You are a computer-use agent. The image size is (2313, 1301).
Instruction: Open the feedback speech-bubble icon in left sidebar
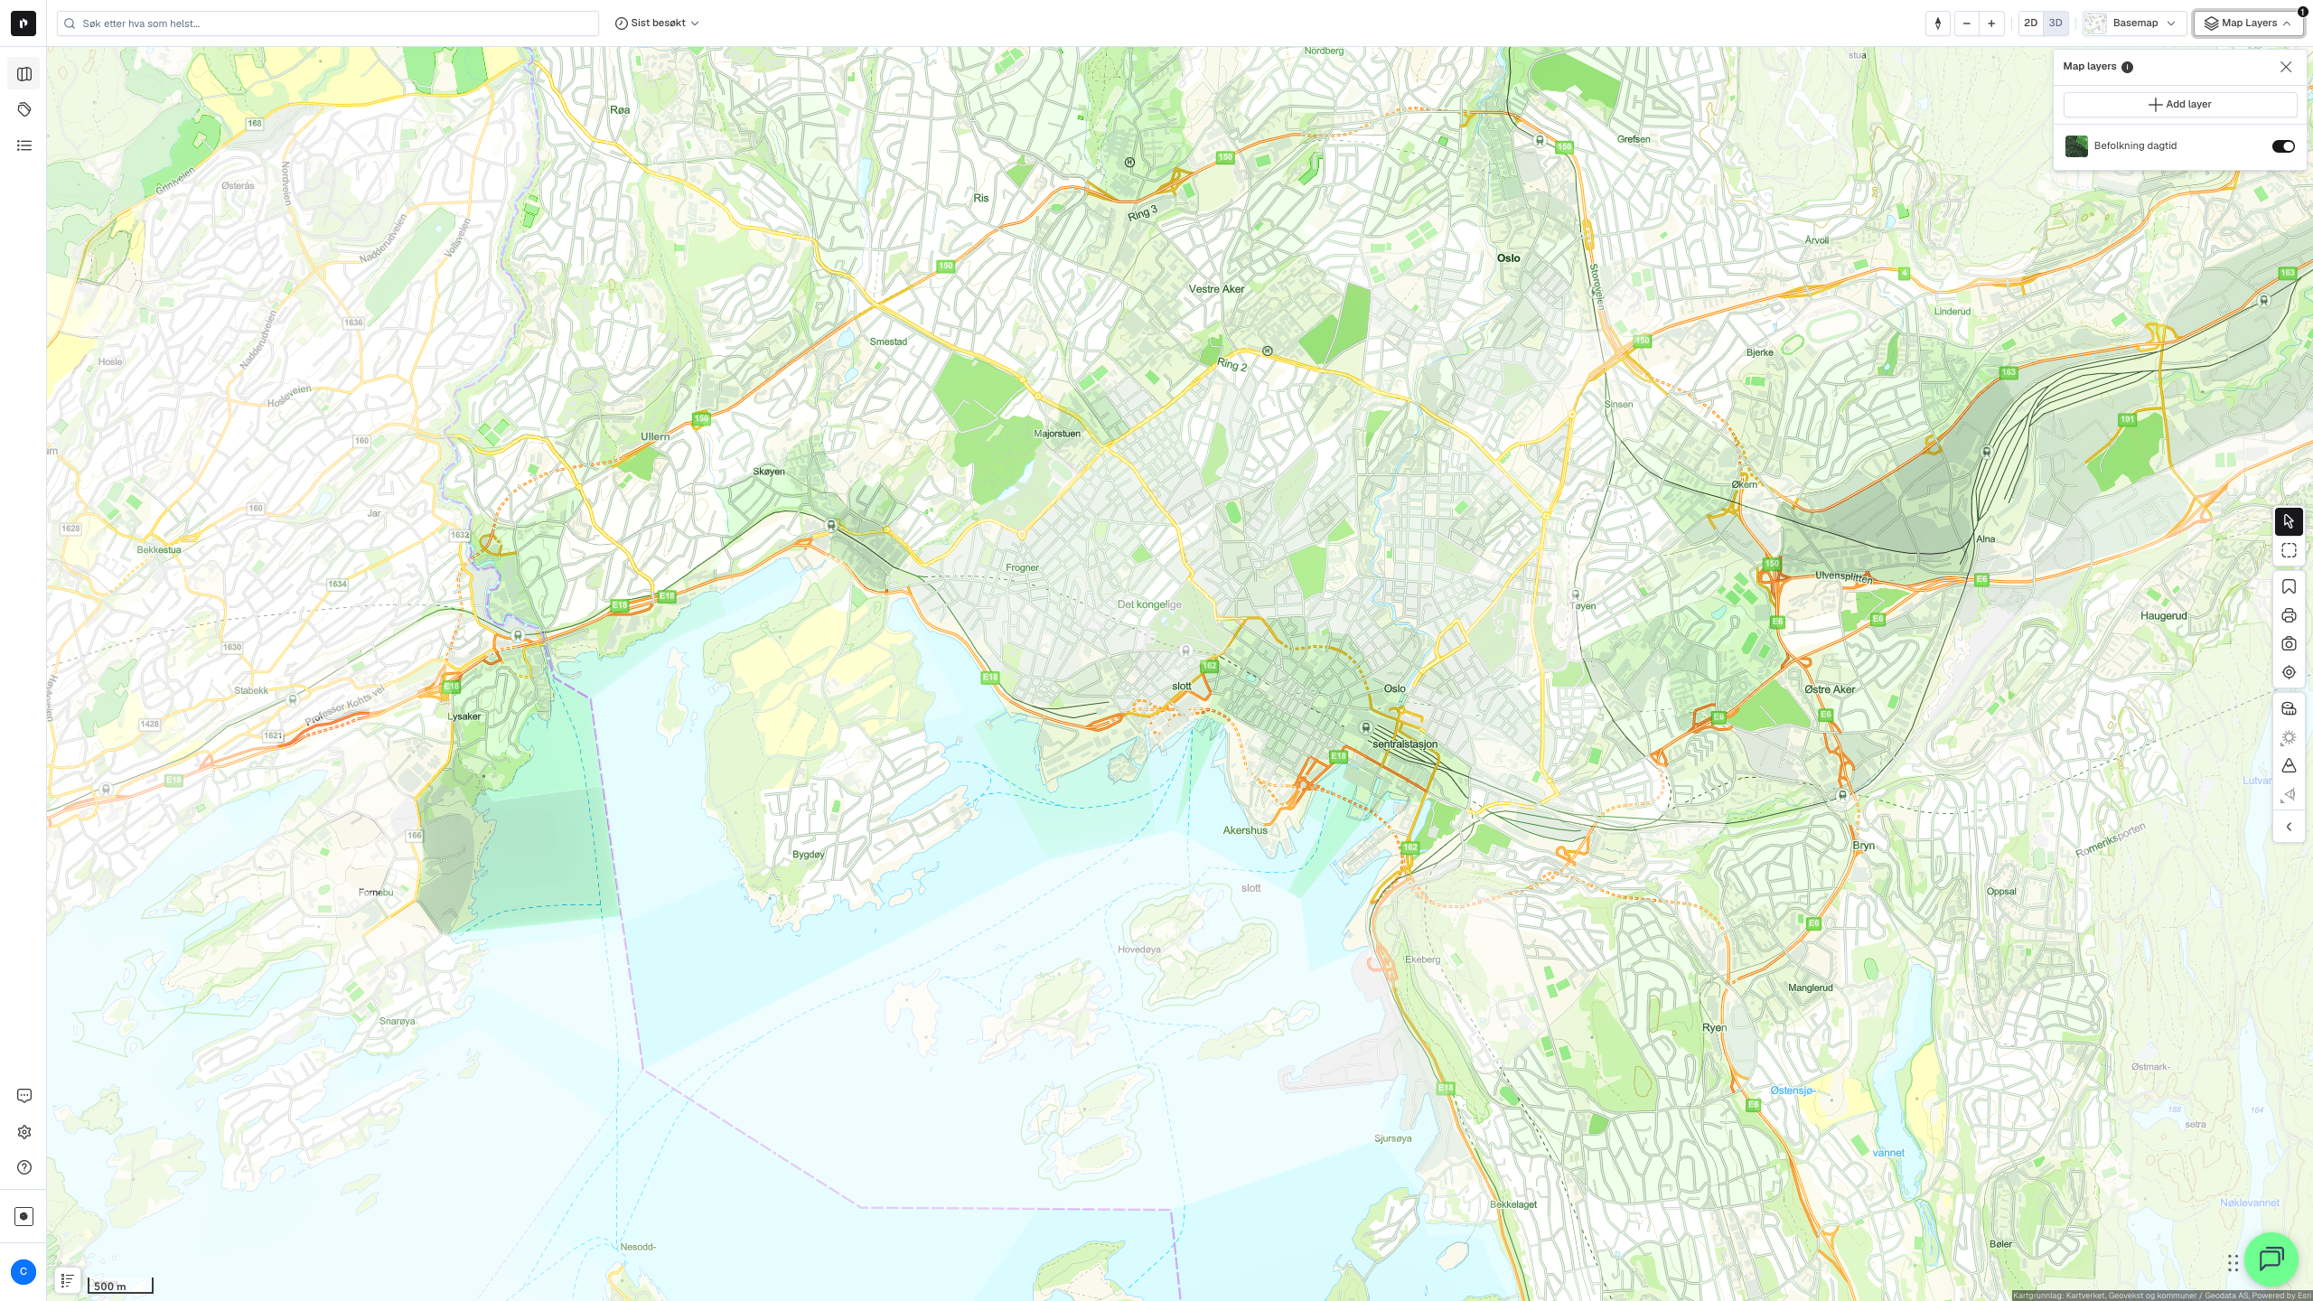click(x=24, y=1096)
